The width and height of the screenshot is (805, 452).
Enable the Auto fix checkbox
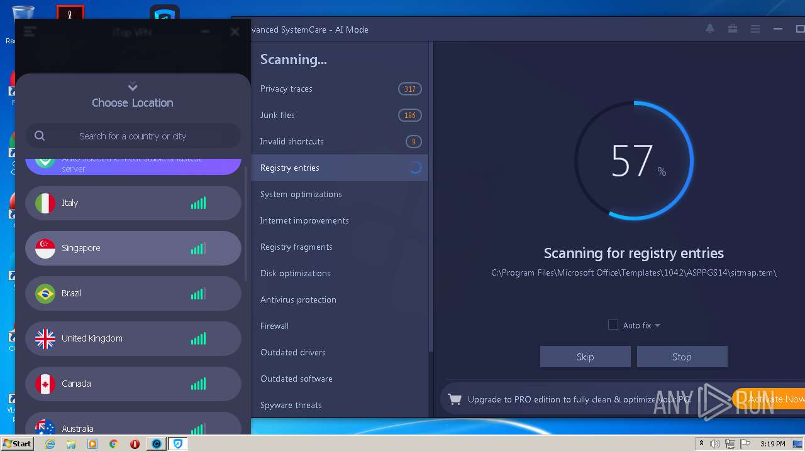(613, 325)
